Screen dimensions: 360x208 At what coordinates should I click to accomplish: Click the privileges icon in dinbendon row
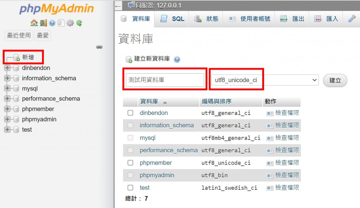click(x=270, y=113)
